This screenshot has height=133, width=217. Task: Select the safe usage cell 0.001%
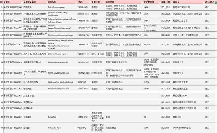coord(152,45)
